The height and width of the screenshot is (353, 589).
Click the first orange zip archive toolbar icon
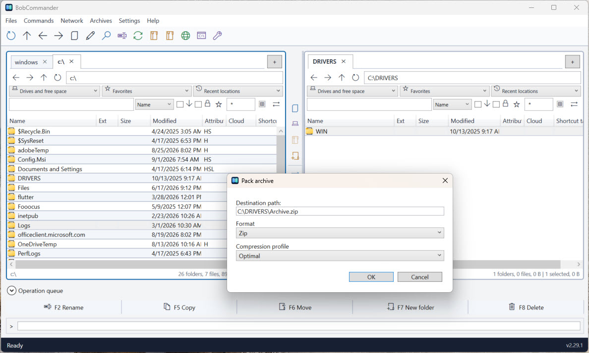click(154, 36)
